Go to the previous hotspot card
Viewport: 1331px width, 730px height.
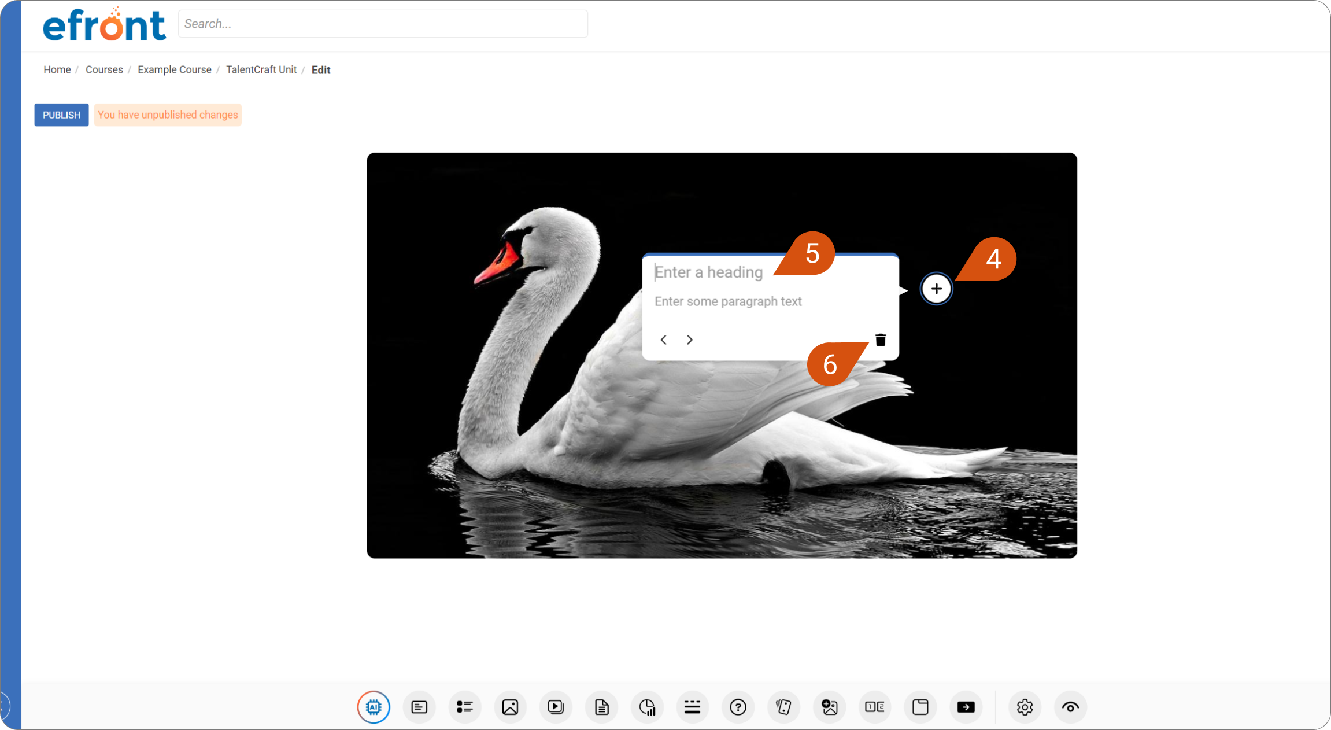coord(664,340)
